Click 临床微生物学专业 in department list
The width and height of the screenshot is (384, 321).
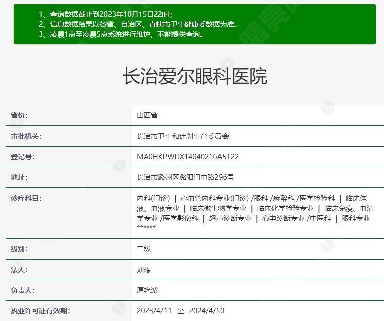[218, 208]
